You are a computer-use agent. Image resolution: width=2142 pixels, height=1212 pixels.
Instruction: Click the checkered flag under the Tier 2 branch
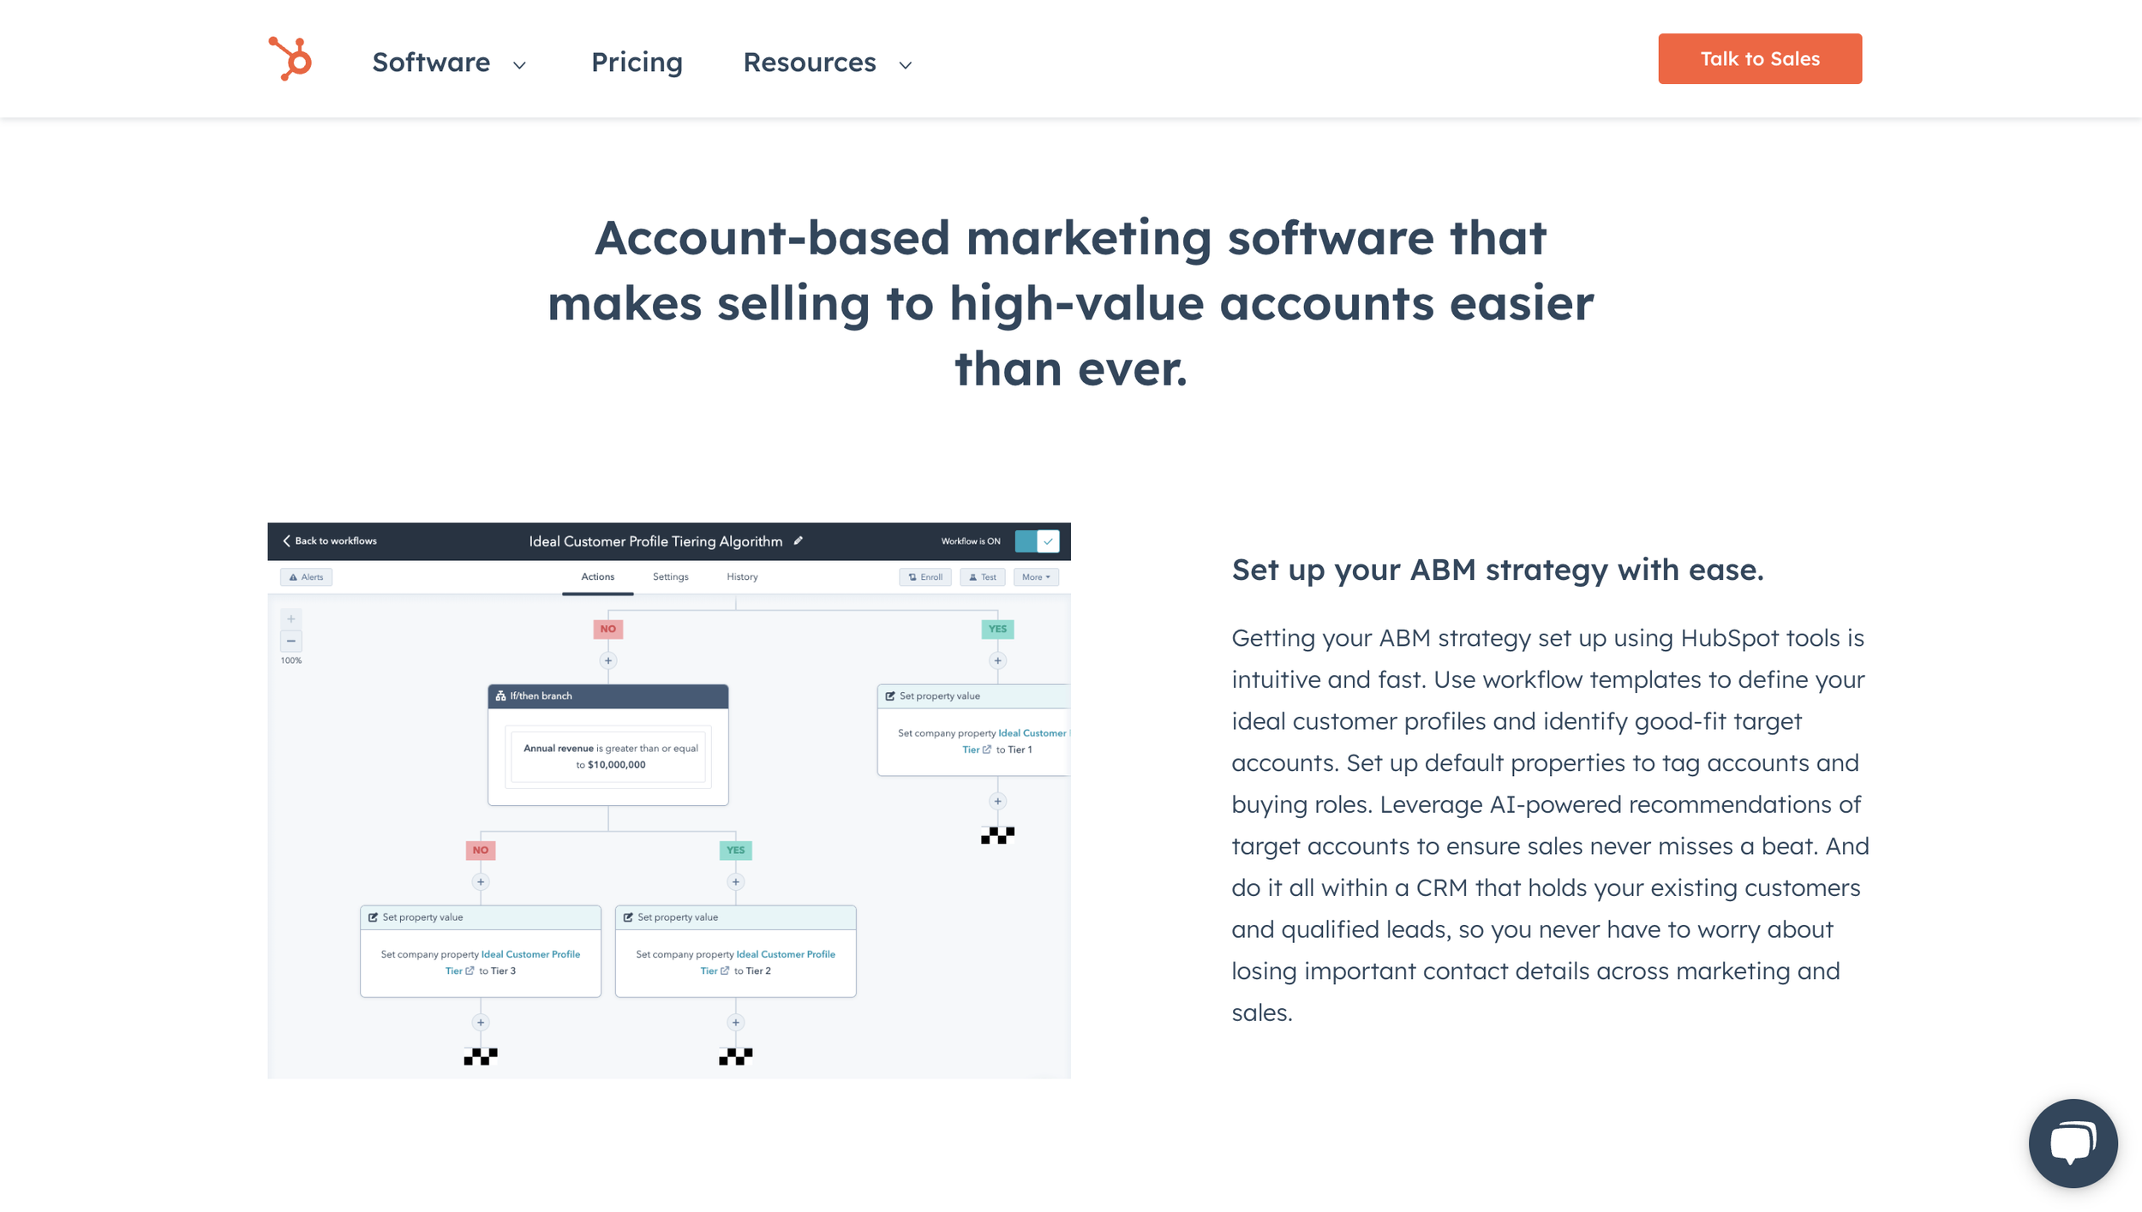click(x=736, y=1056)
